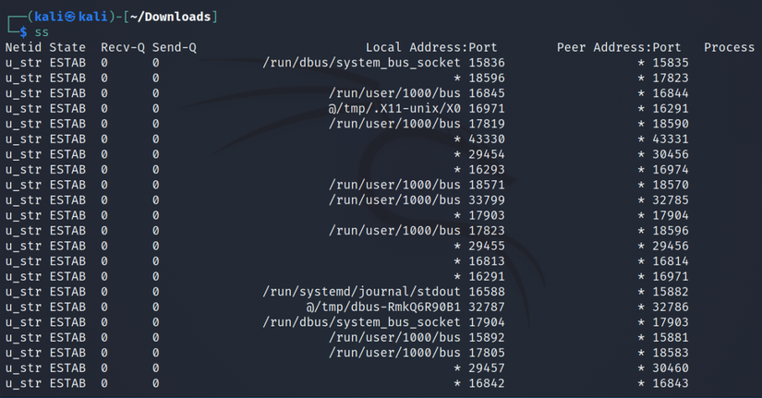
Task: Click the ~/Downloads path in prompt
Action: 177,17
